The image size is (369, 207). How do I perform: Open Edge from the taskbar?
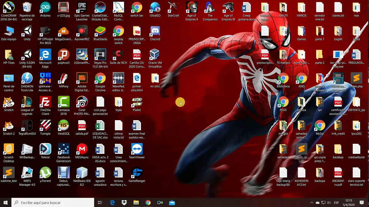[112, 203]
